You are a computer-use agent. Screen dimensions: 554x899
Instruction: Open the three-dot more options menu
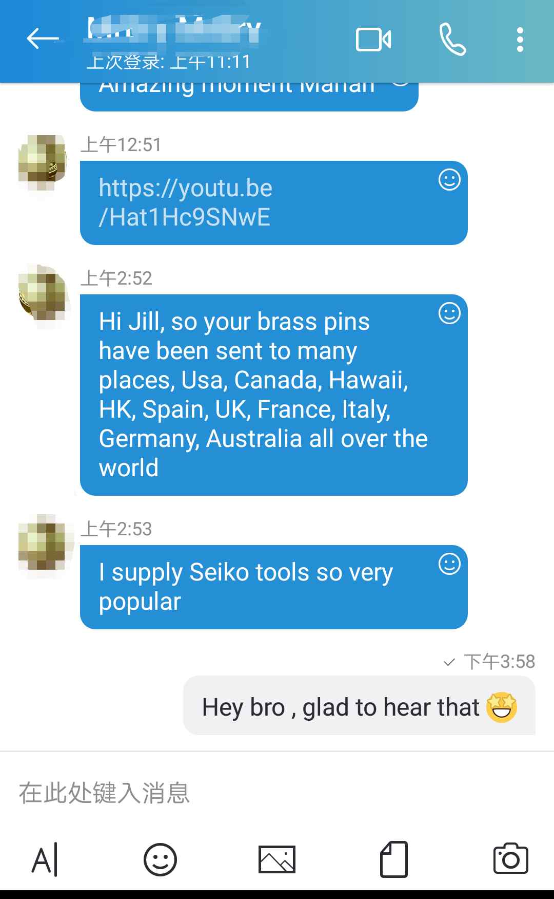pos(520,40)
